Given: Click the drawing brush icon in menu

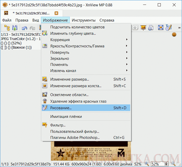Looking at the screenshot, I should [45, 107].
